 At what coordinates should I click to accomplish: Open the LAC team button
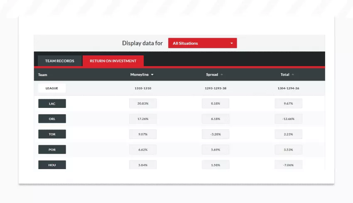point(52,103)
